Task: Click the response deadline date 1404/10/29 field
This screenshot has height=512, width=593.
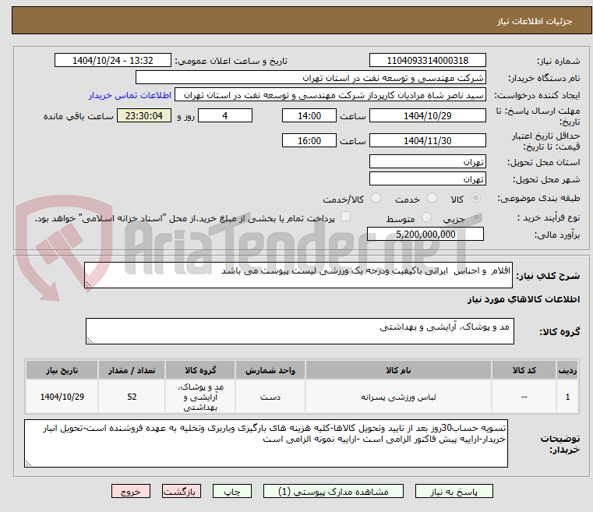Action: [427, 115]
